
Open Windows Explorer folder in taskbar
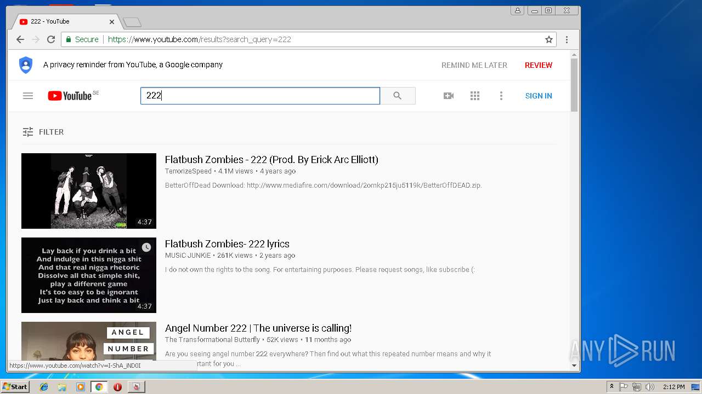coord(62,387)
